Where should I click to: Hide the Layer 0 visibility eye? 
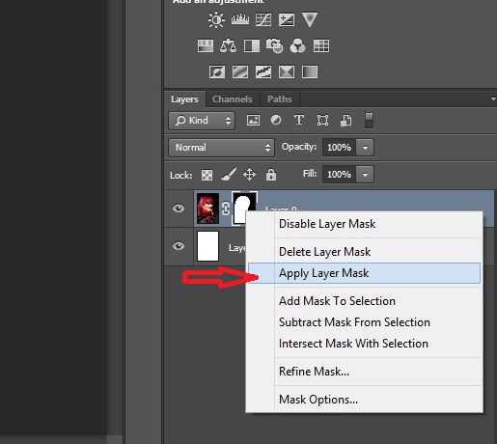[179, 208]
